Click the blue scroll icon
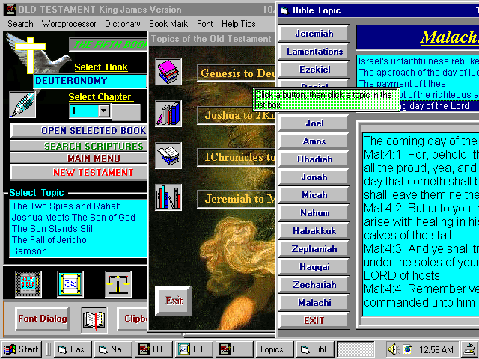This screenshot has width=479, height=359. pos(70,284)
